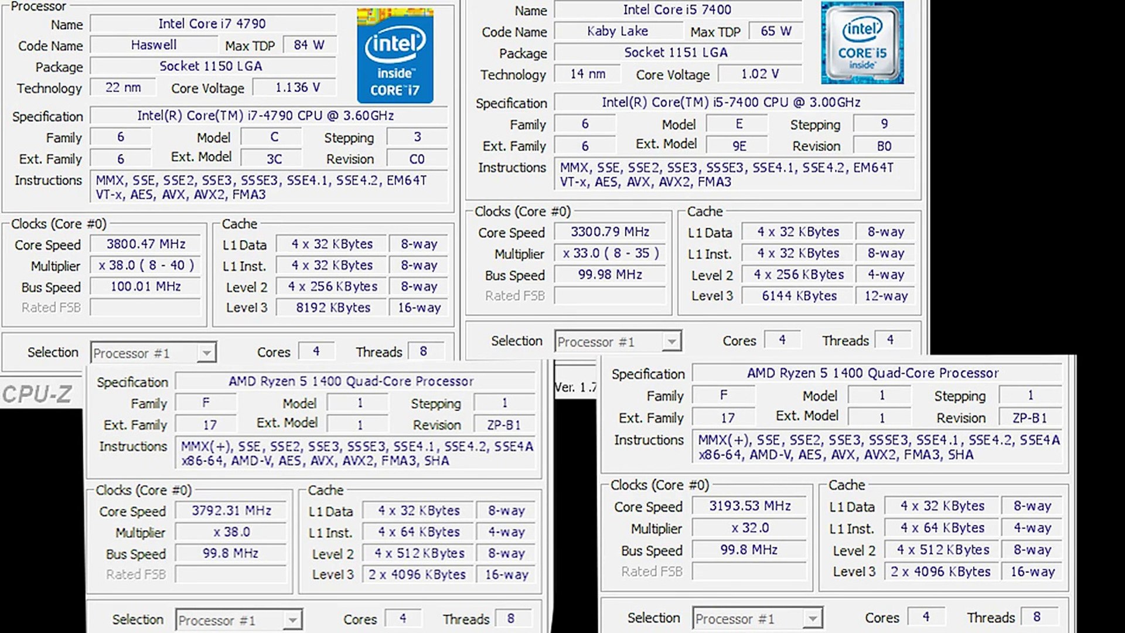Select Processor #1 dropdown for i7-4790
1125x633 pixels.
pos(152,352)
